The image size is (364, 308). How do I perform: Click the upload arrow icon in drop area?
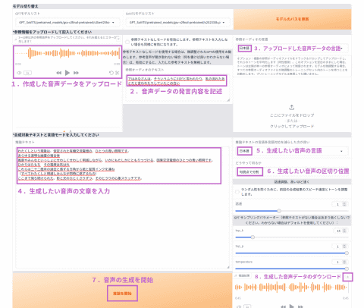tap(292, 107)
